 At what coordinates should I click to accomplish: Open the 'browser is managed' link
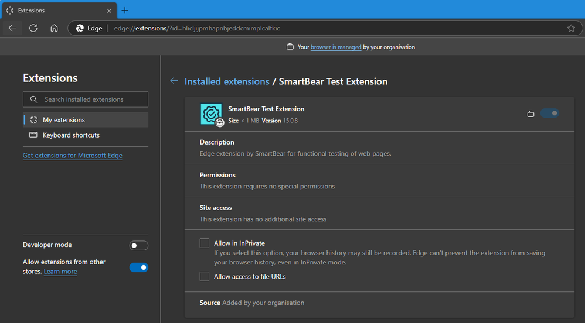[336, 47]
